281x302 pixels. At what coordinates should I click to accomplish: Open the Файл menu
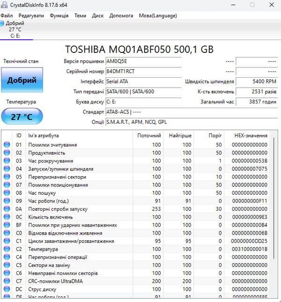point(7,15)
